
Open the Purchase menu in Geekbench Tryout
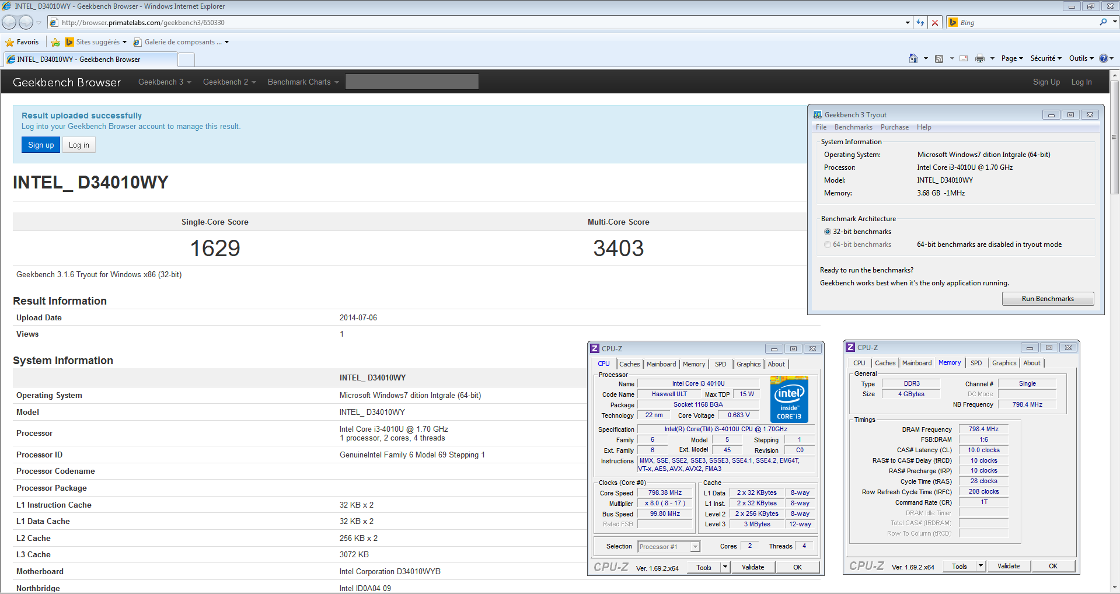pos(895,127)
